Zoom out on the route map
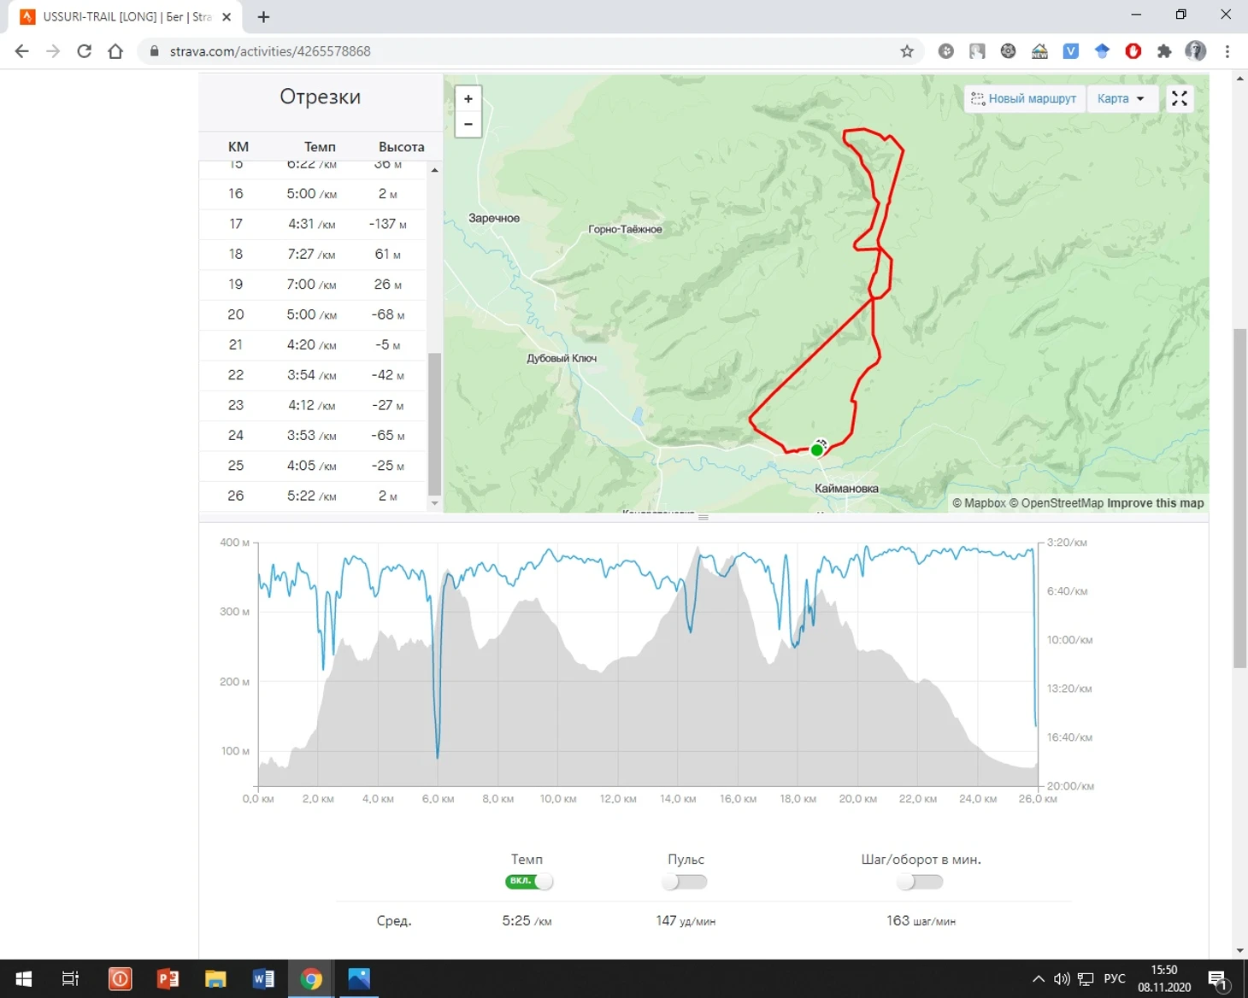 pos(468,125)
